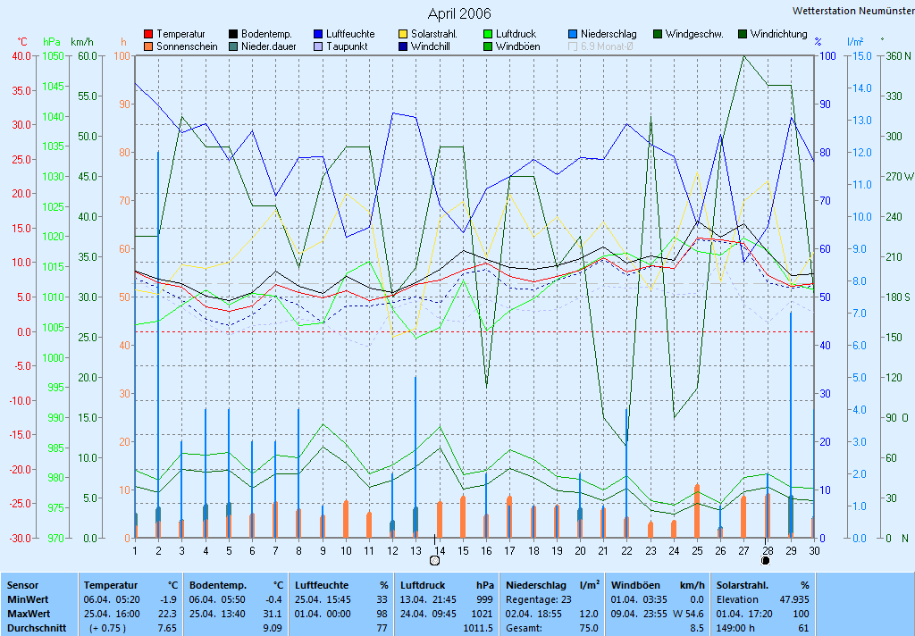
Task: Click the (+ 0.75 ) deviation value
Action: coord(107,629)
